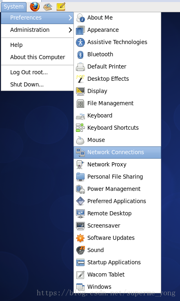Launch Firefox from the top panel
Viewport: 180px width, 301px height.
pos(35,7)
